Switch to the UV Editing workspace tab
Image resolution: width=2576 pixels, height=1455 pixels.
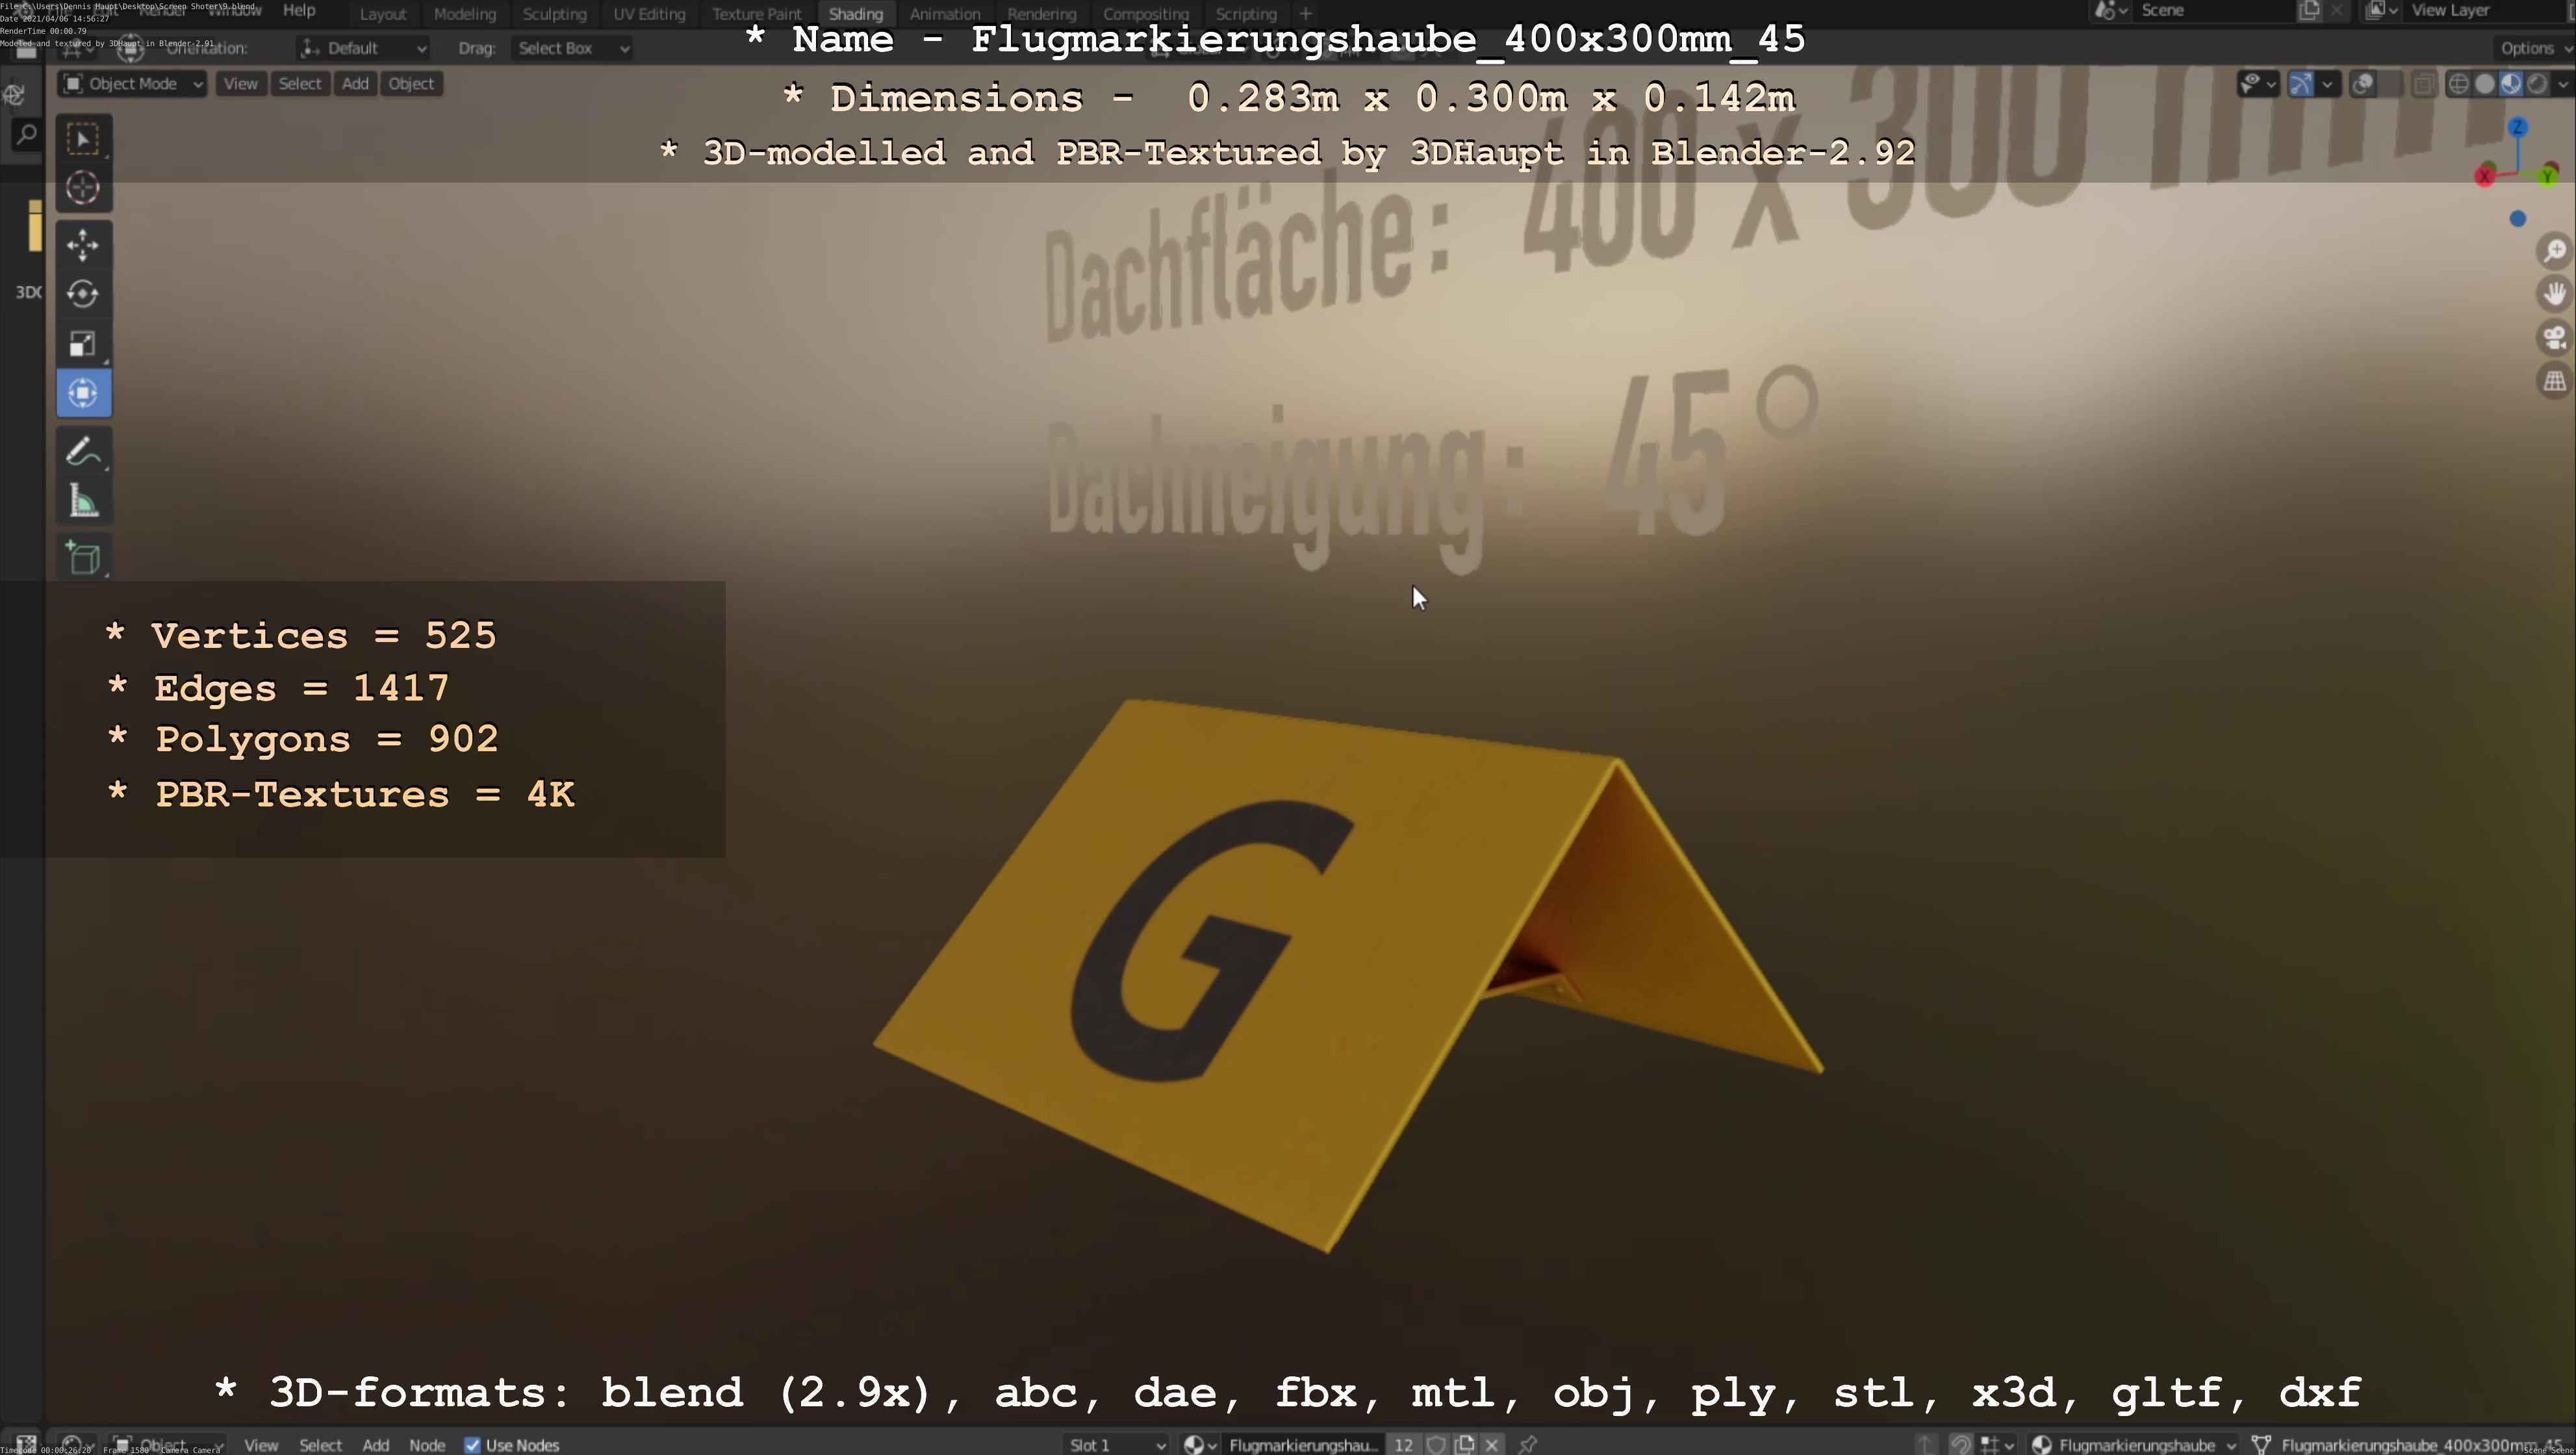[x=649, y=14]
